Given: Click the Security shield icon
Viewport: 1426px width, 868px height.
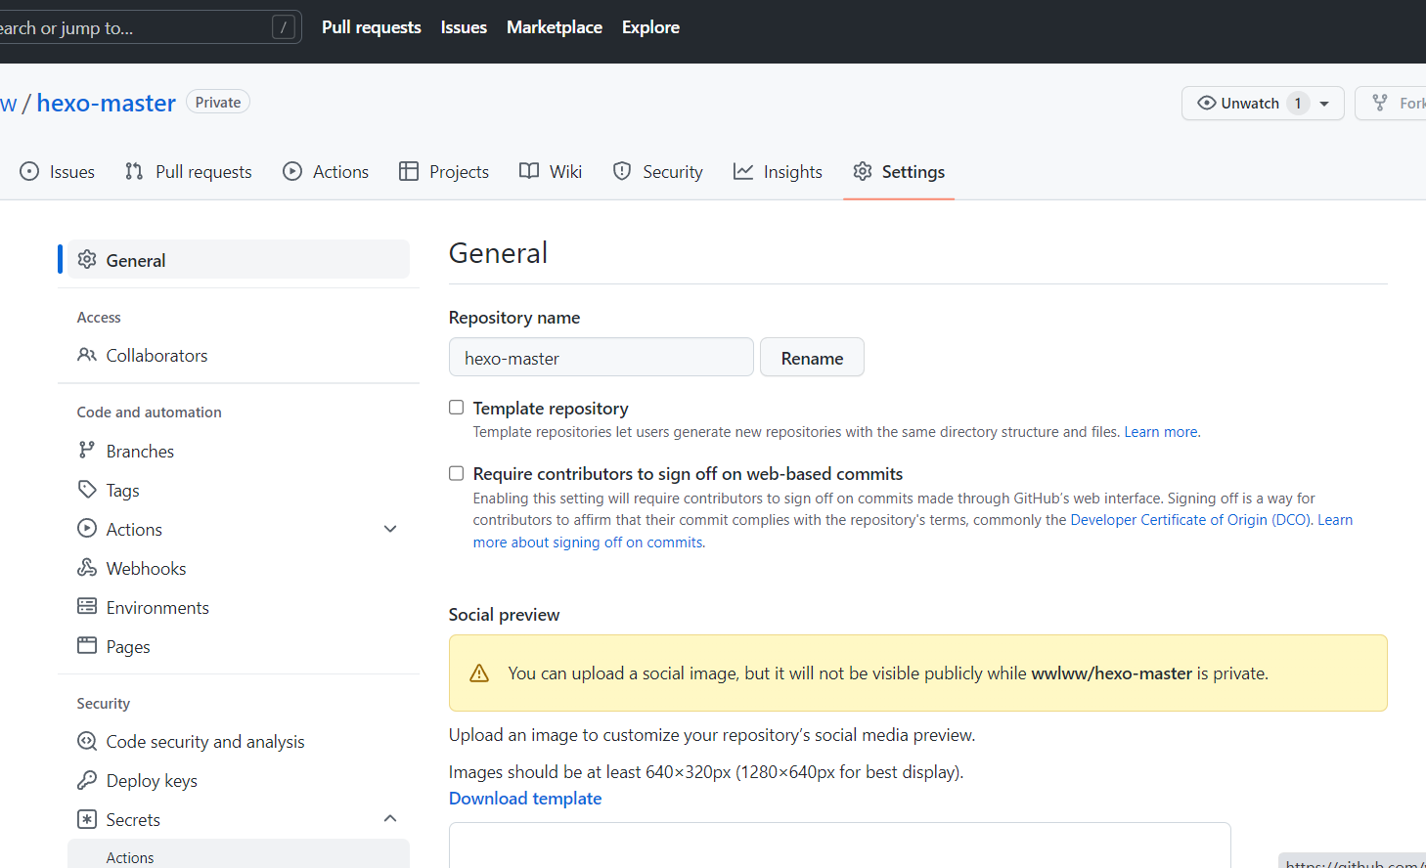Looking at the screenshot, I should [622, 171].
